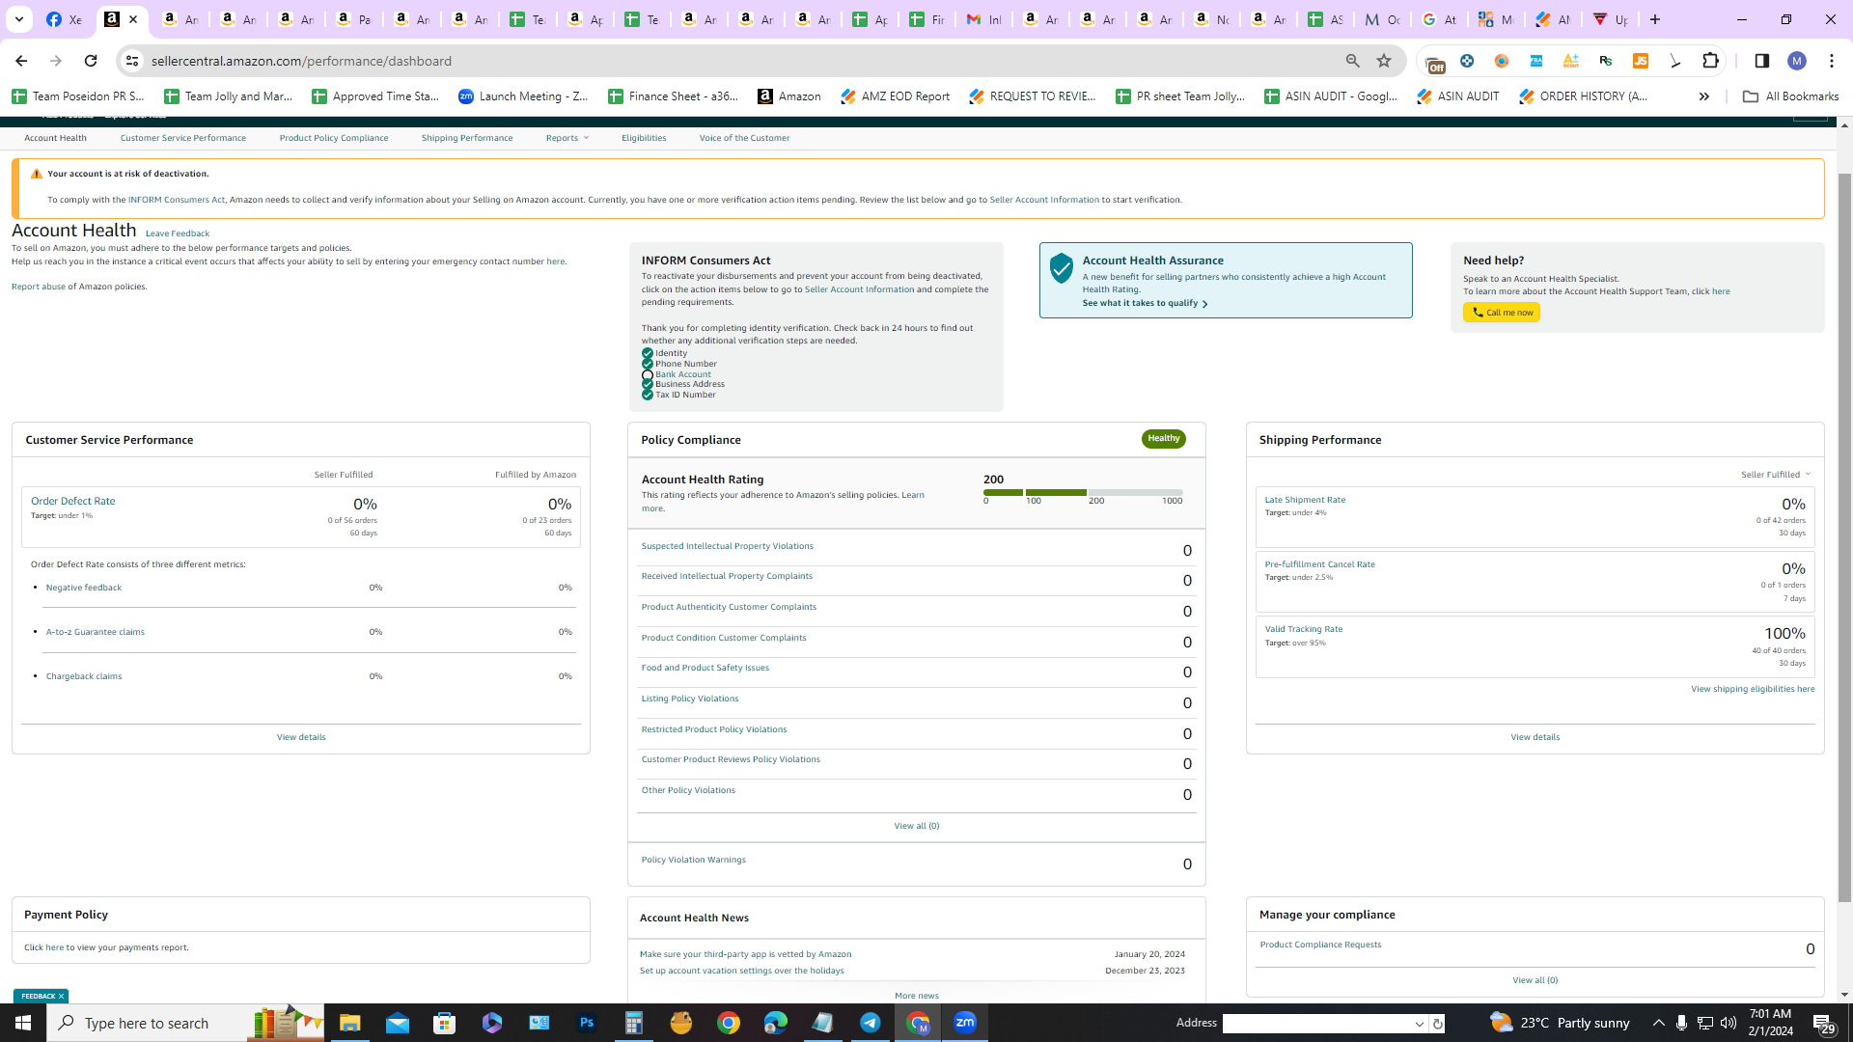Image resolution: width=1853 pixels, height=1042 pixels.
Task: Expand the Reports dropdown menu
Action: [567, 138]
